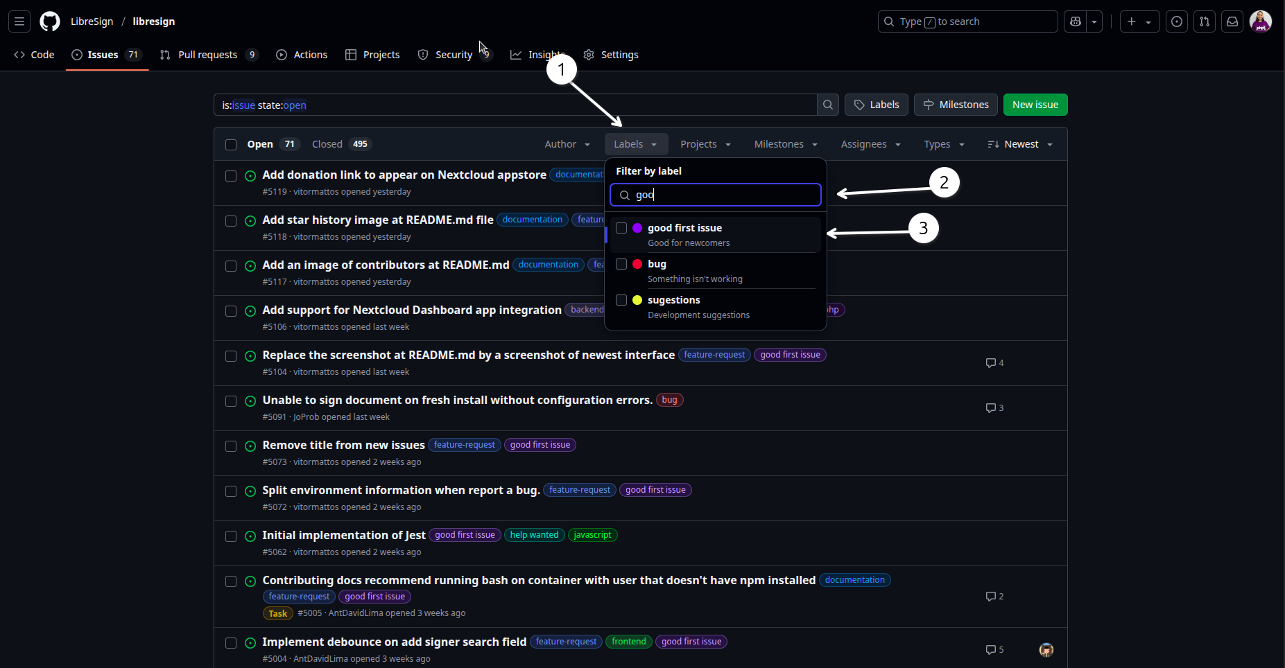Viewport: 1285px width, 668px height.
Task: Open issue 'Initial implementation of Jest'
Action: tap(344, 535)
